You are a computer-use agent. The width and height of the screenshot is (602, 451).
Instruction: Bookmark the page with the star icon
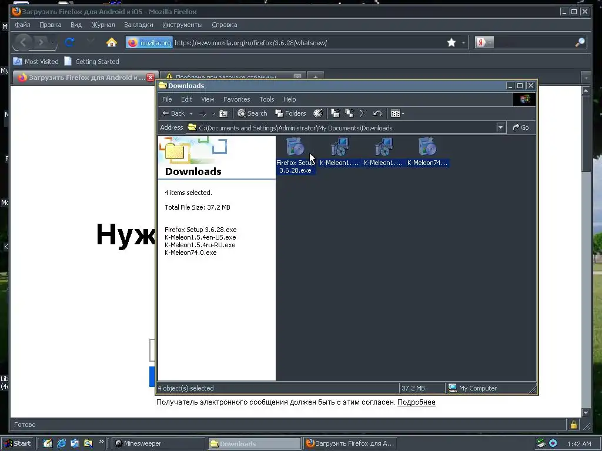pos(451,42)
